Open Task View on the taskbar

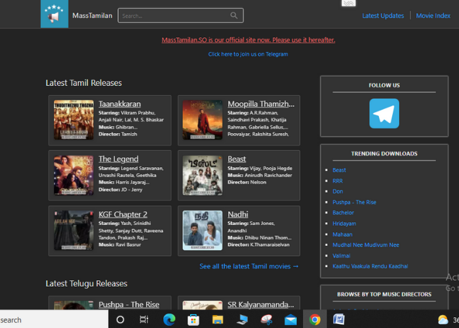pyautogui.click(x=144, y=319)
